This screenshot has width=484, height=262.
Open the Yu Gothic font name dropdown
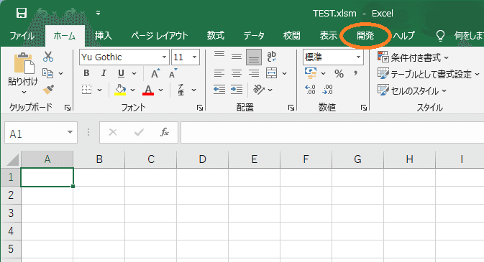(164, 57)
